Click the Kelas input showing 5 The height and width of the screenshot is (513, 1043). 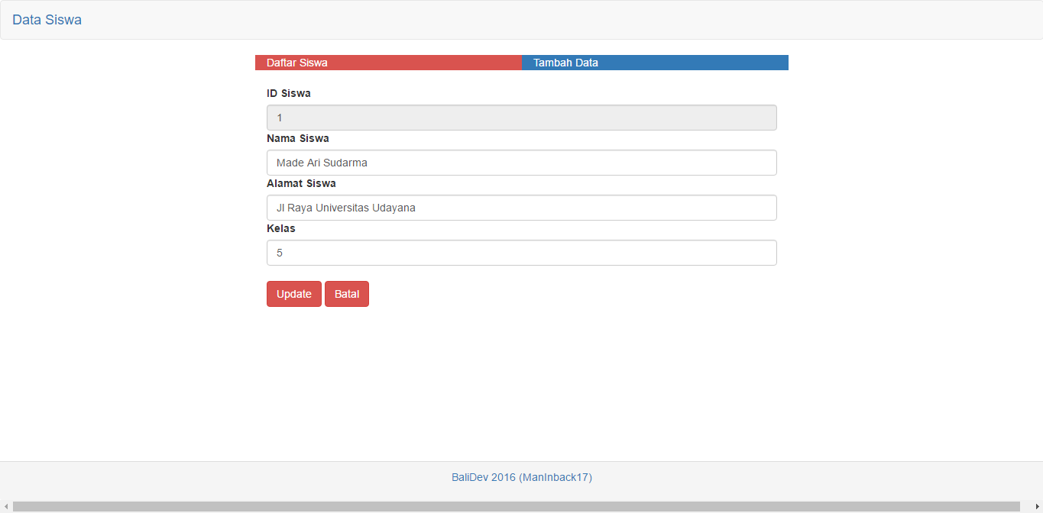(522, 253)
